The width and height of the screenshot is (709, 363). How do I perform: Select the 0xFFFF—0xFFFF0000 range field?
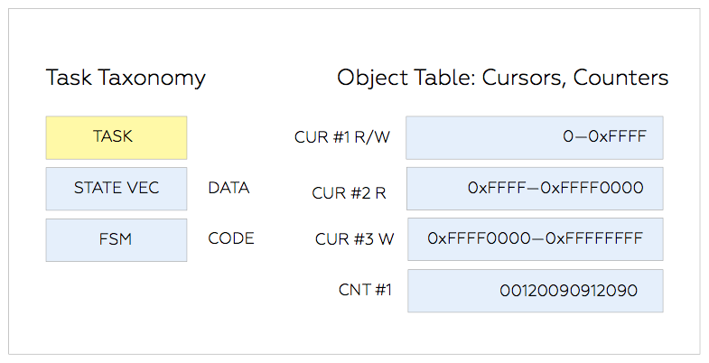(x=535, y=189)
